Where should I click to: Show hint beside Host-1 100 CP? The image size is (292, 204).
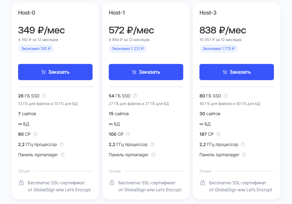128,134
